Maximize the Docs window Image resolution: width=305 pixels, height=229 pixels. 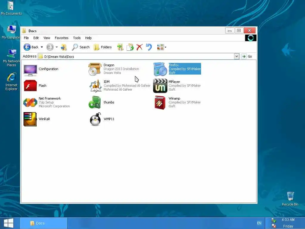(239, 31)
